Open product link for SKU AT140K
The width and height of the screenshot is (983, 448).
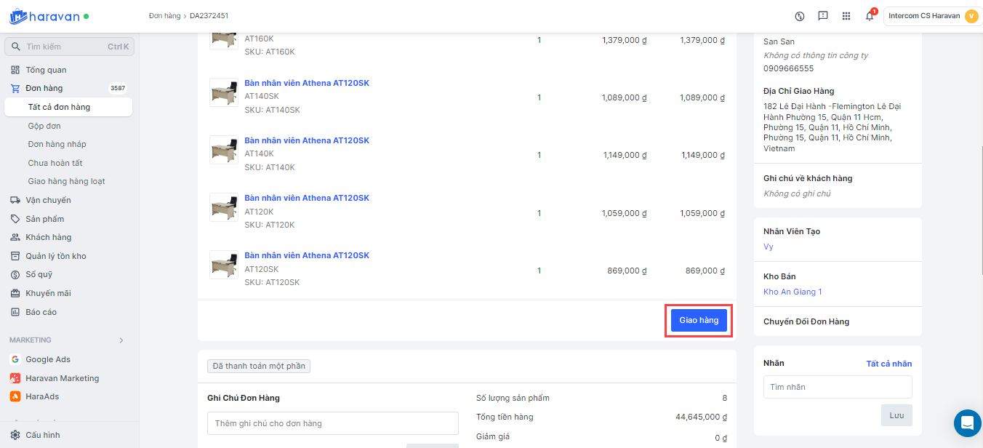pyautogui.click(x=307, y=140)
